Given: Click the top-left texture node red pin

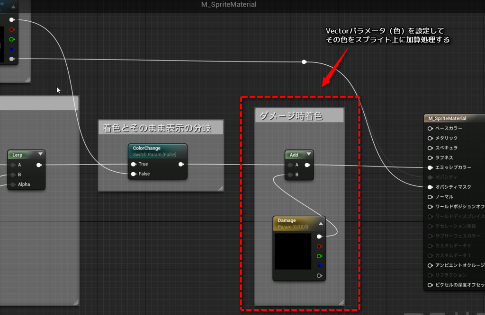Looking at the screenshot, I should 12,30.
